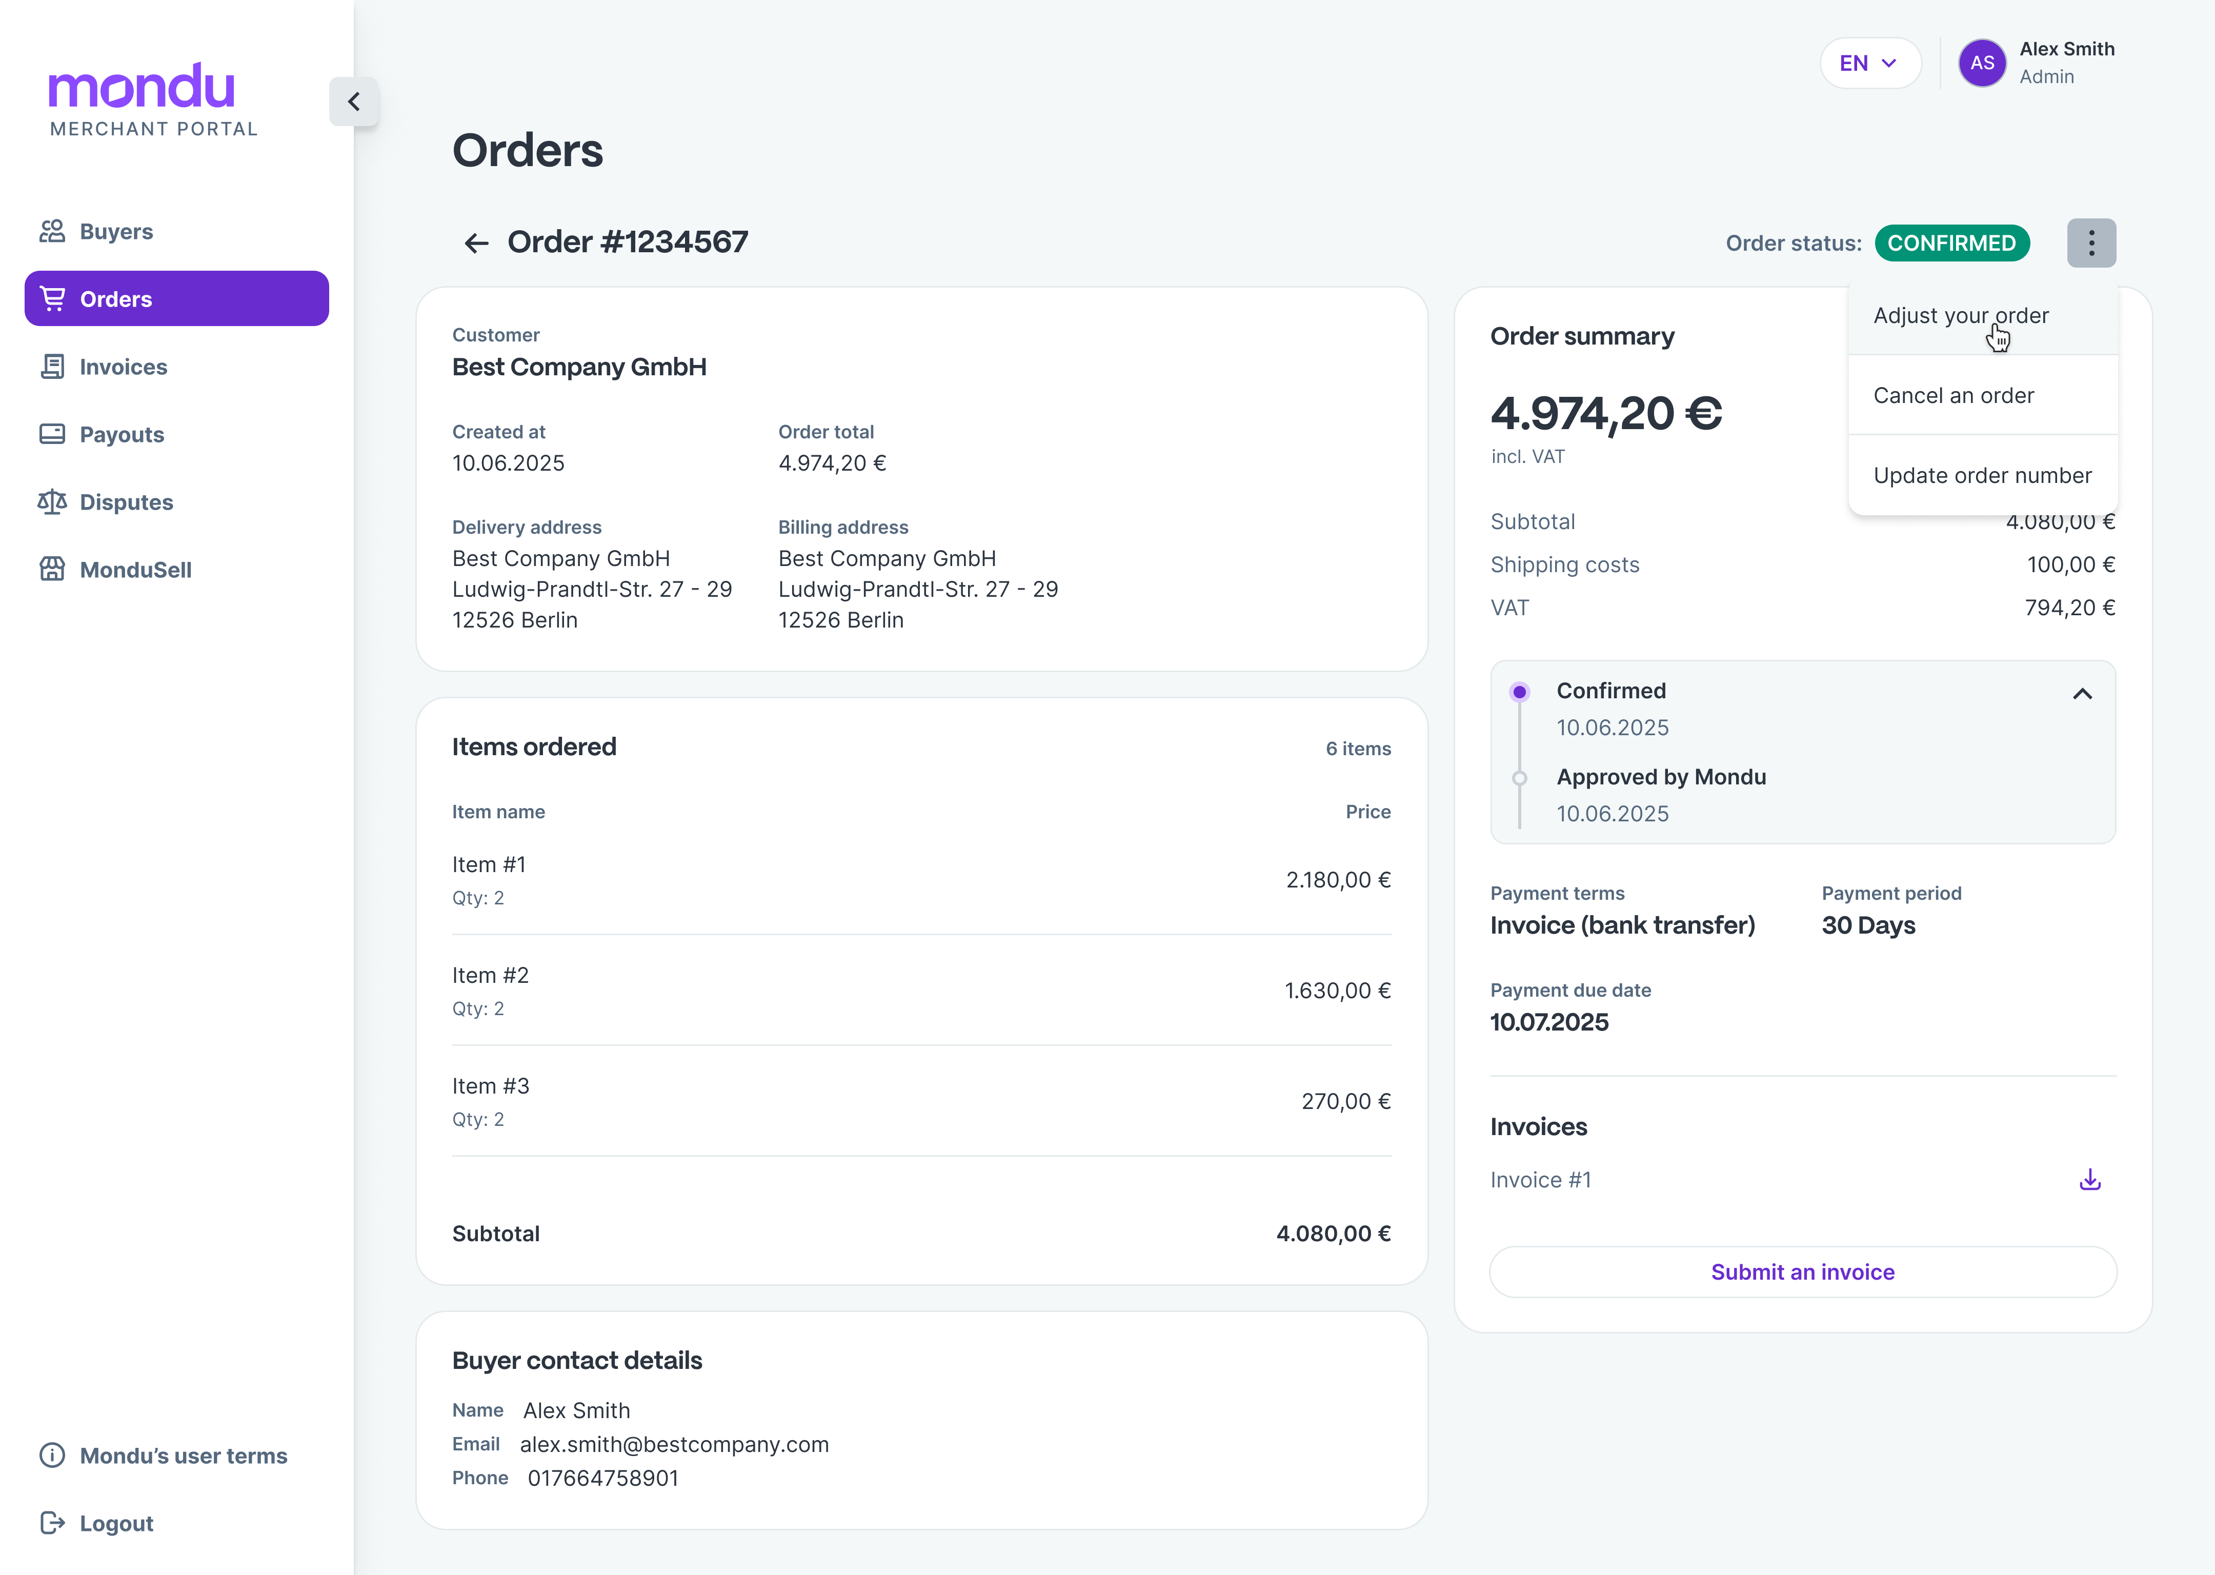Open Mondu's user terms link

[183, 1456]
